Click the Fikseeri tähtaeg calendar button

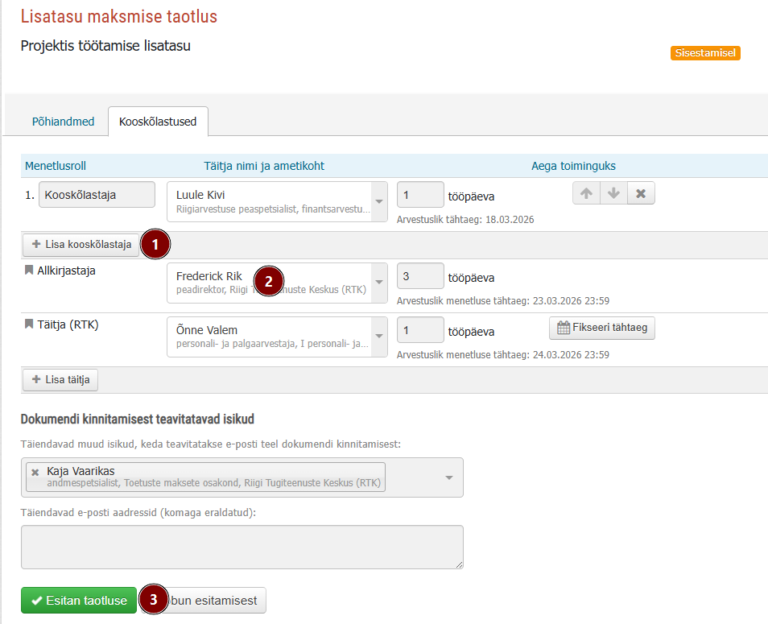pos(602,328)
